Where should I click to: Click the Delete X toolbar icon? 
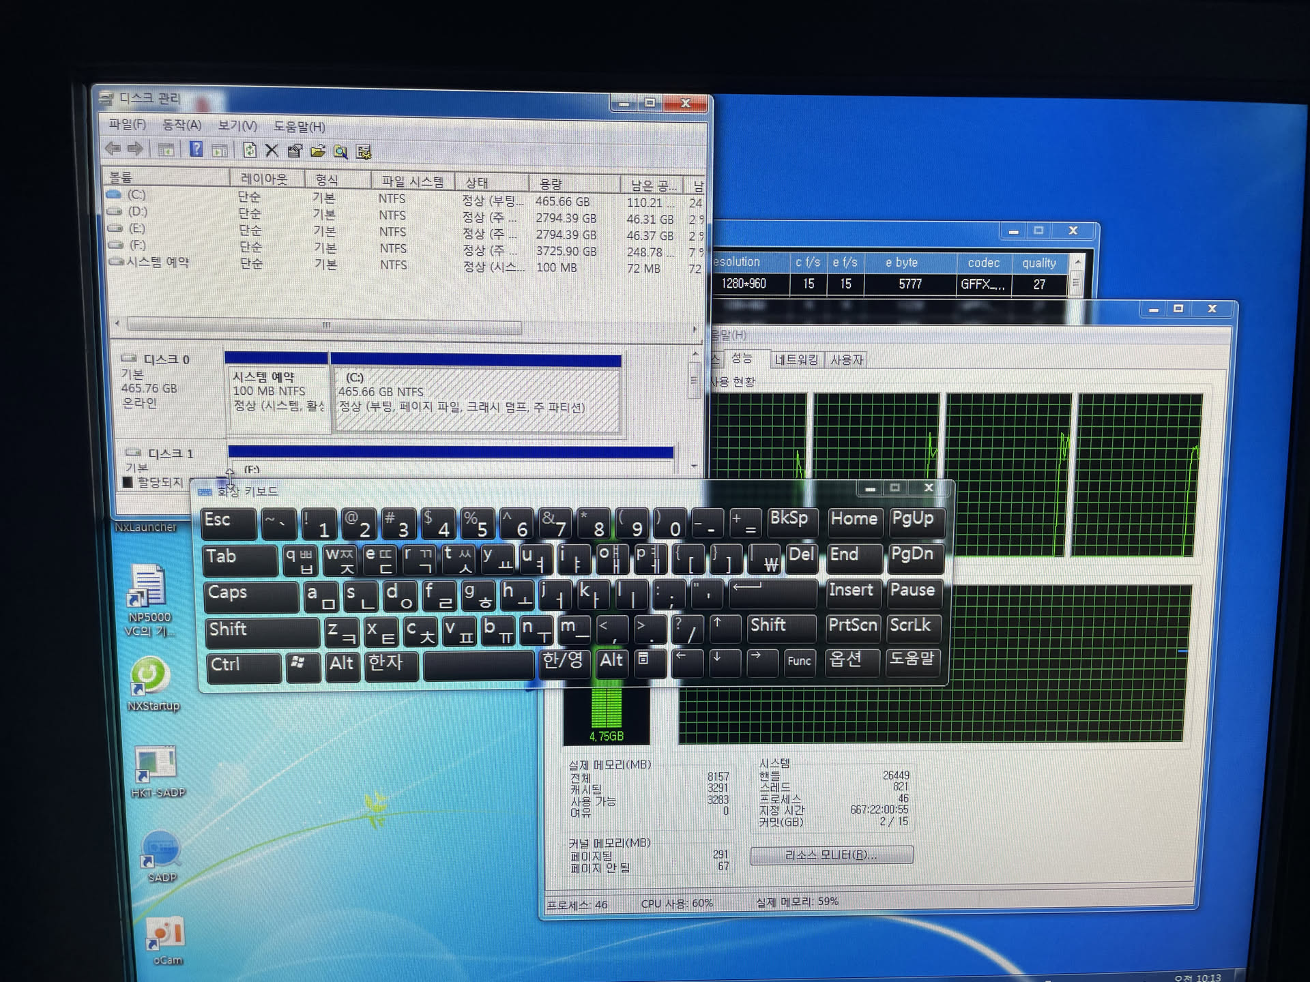(272, 151)
